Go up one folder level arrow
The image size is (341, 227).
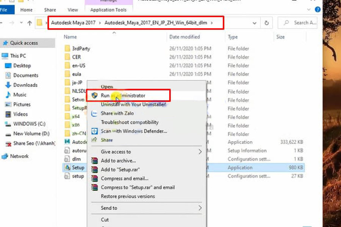[30, 23]
